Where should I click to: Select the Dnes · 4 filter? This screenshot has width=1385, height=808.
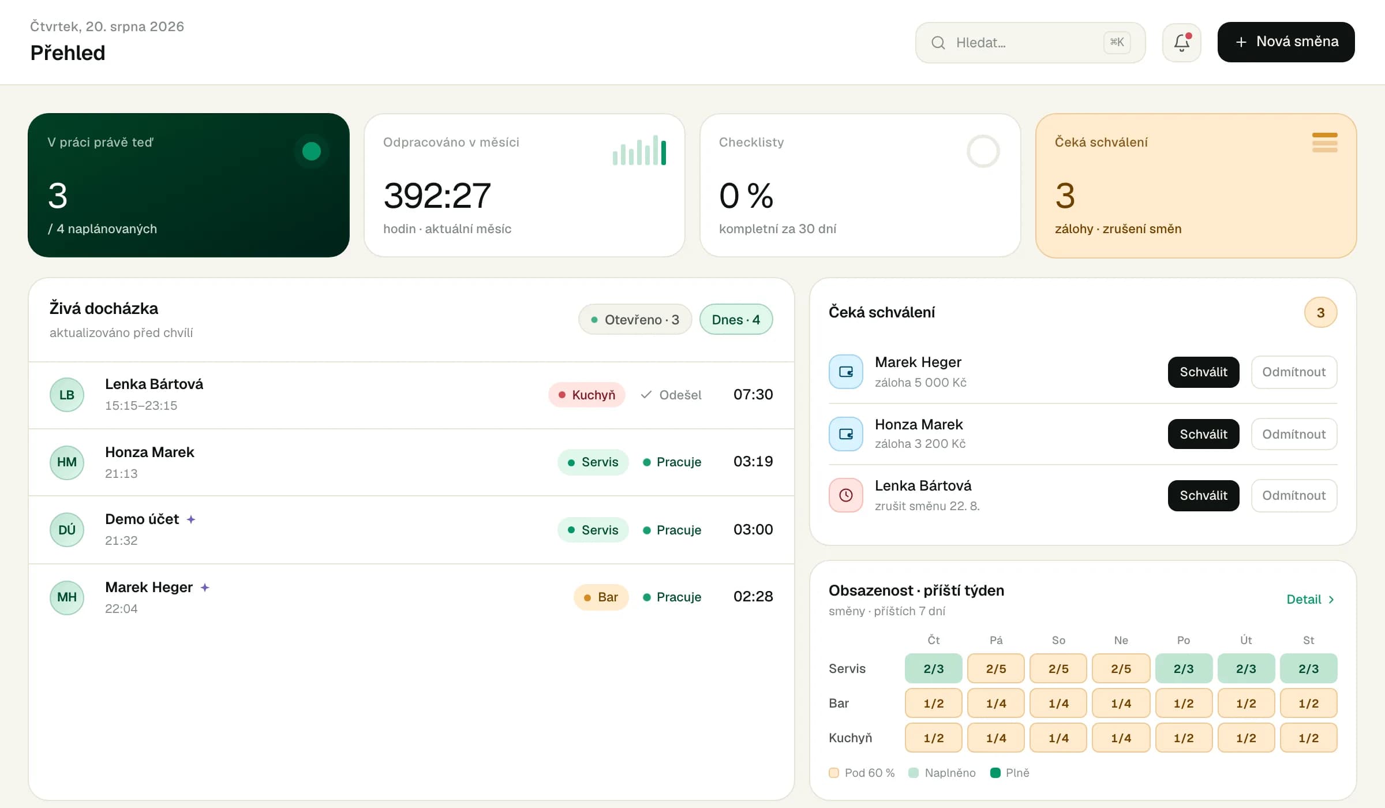736,319
